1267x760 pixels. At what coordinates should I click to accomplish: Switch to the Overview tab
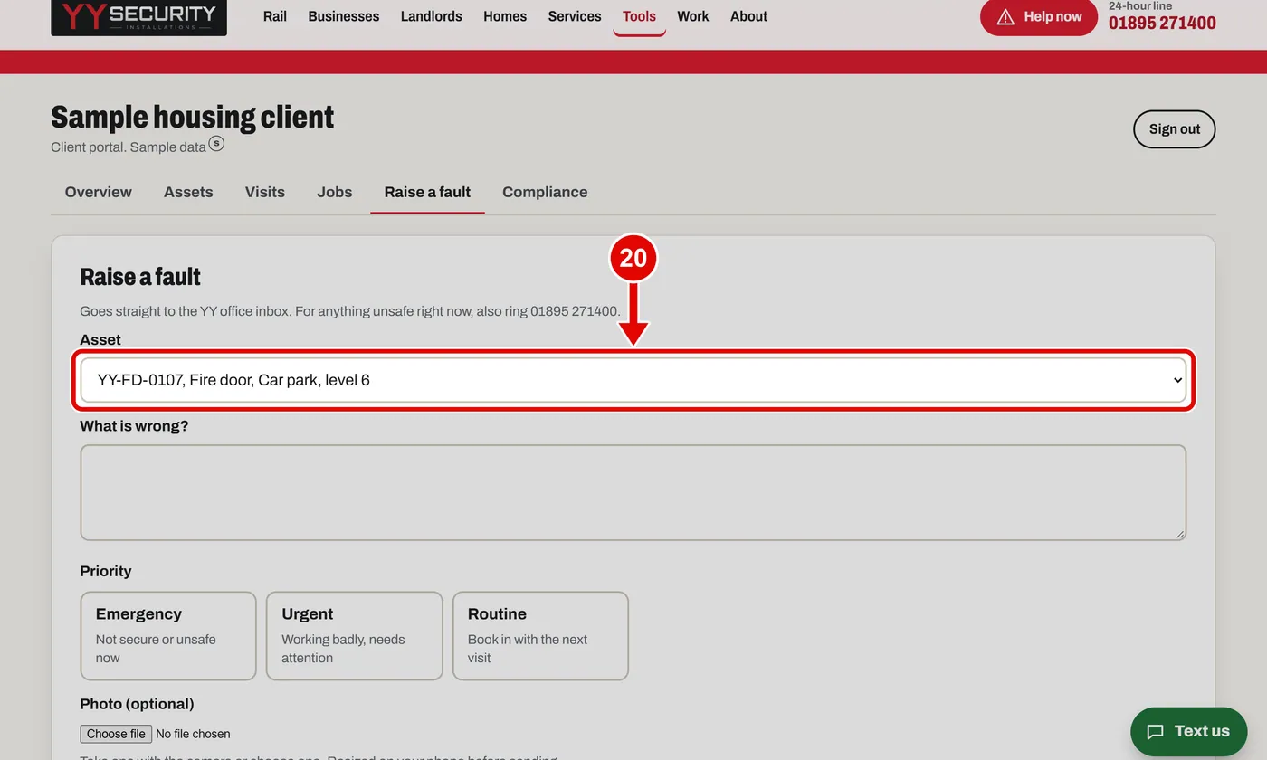pos(99,192)
